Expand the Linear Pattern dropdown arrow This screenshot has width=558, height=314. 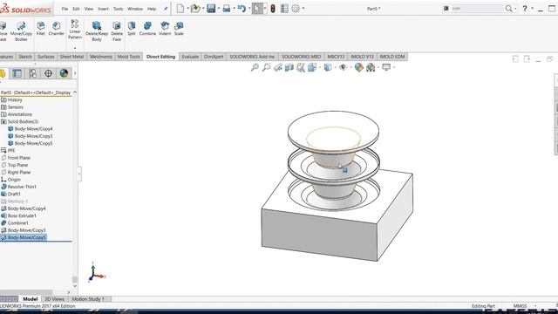point(75,48)
